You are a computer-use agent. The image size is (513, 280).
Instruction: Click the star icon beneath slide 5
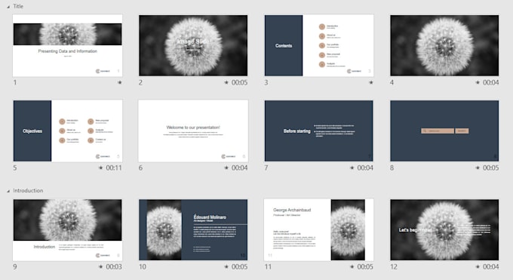tap(101, 168)
